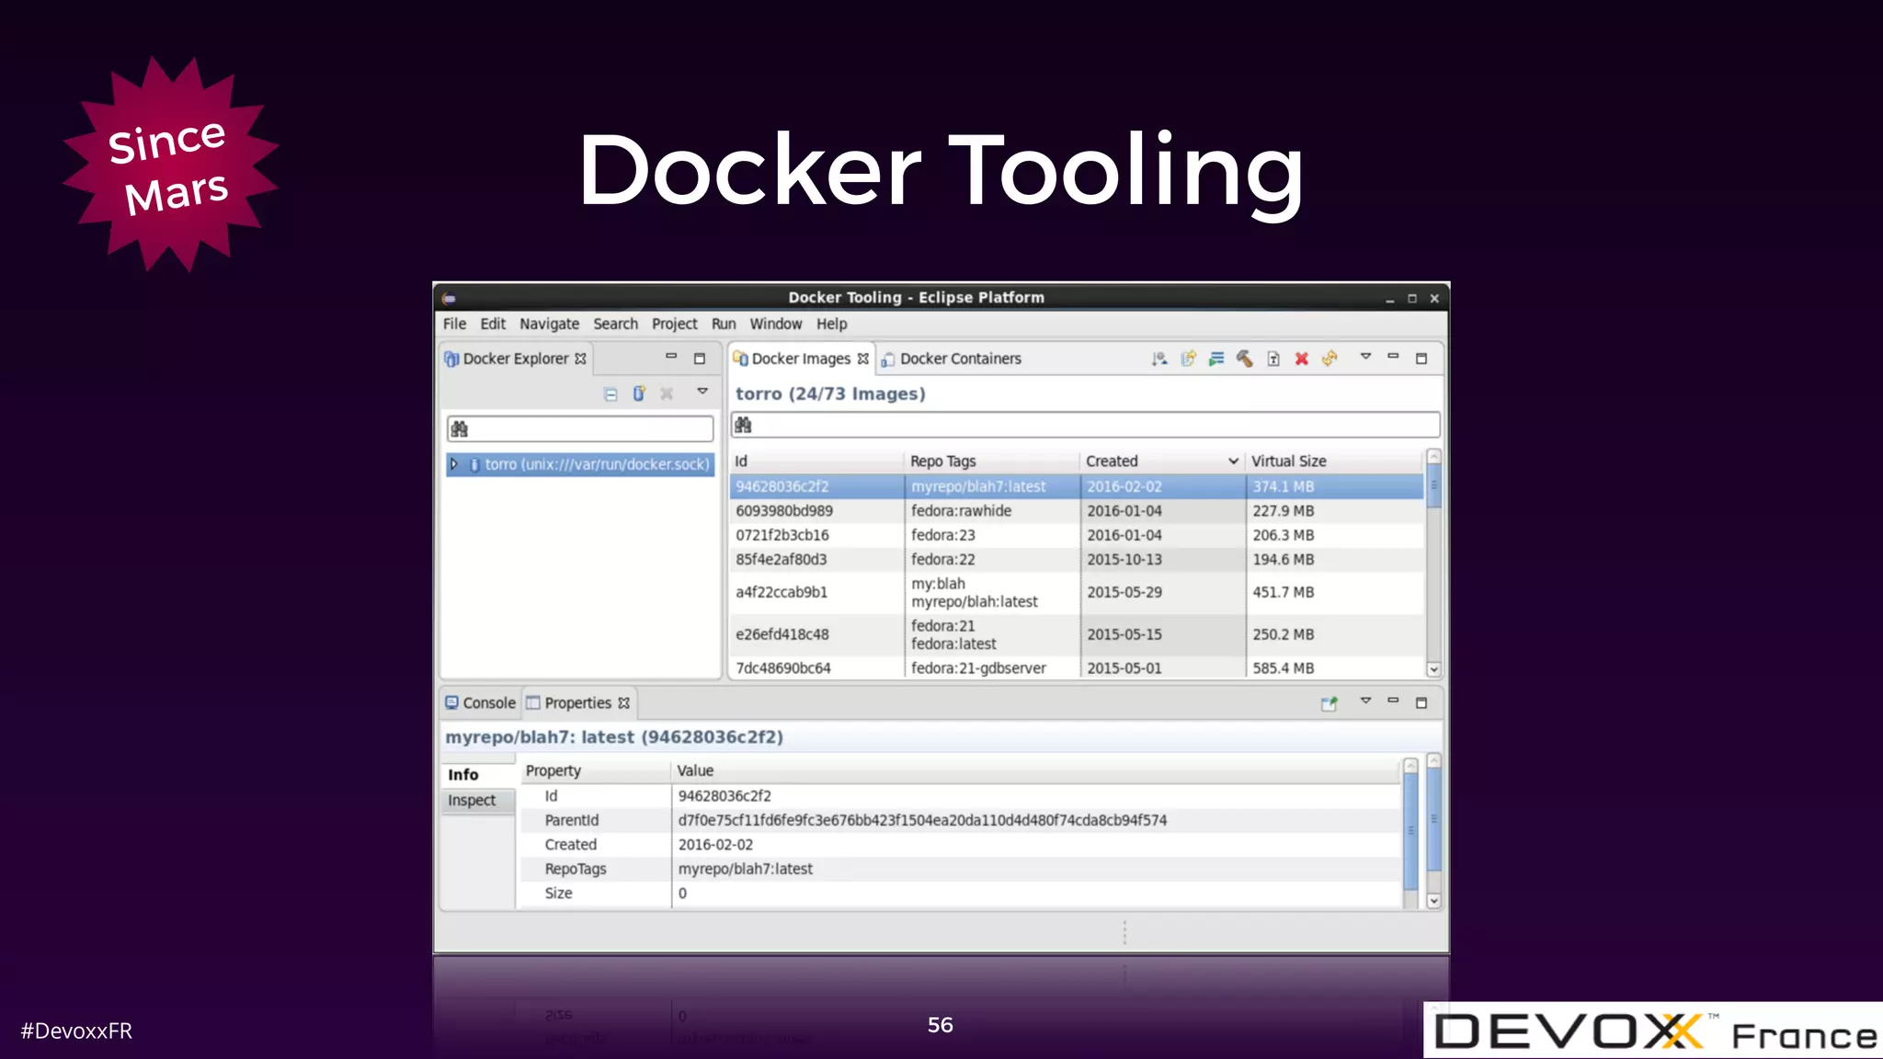Open the Navigate menu
Screen dimensions: 1883x1059
tap(549, 324)
